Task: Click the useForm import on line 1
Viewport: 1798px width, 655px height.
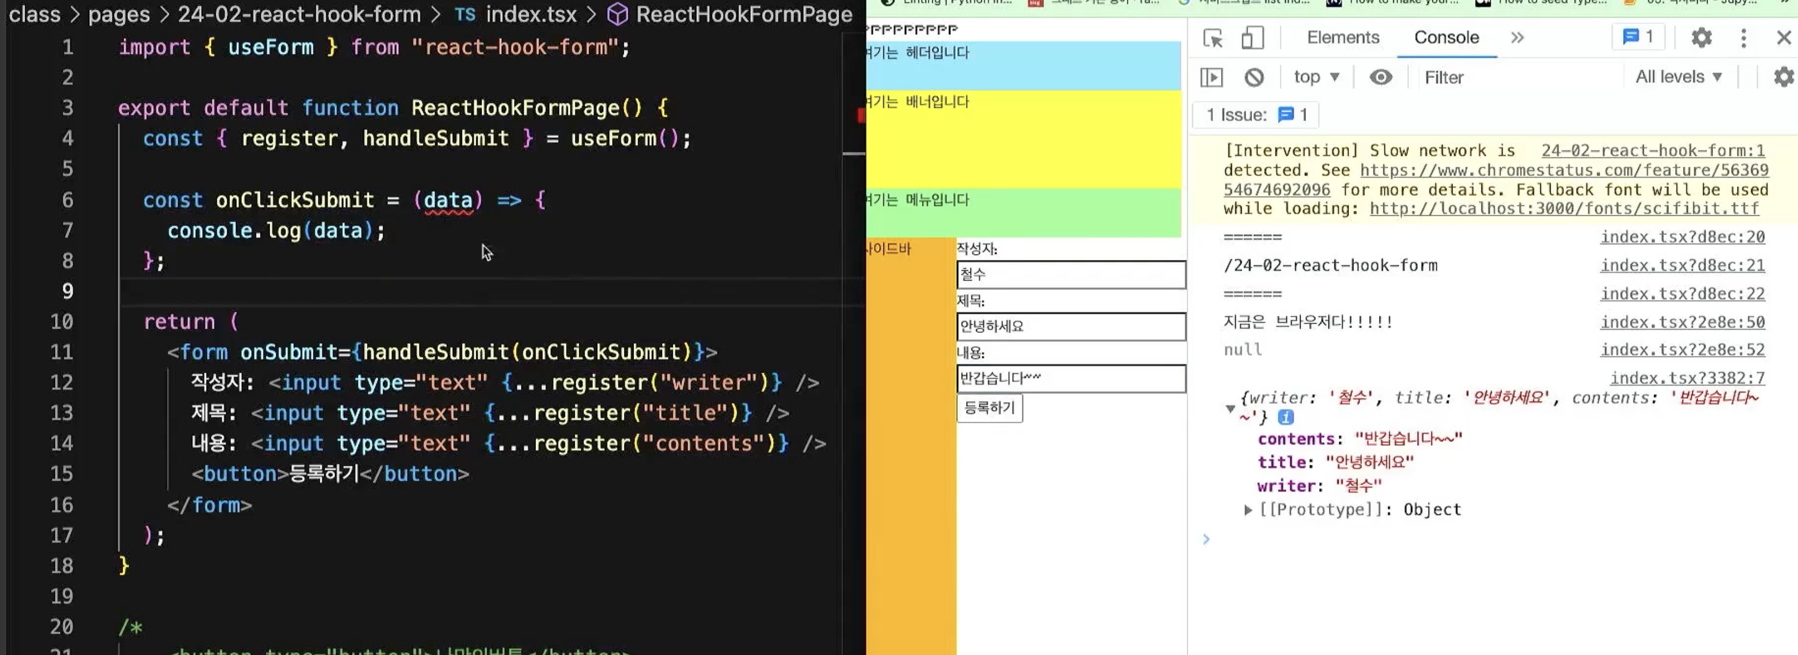Action: (x=270, y=47)
